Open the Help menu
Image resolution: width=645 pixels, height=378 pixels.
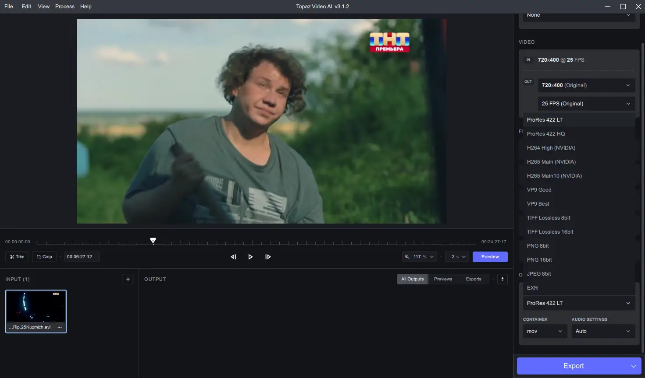(86, 7)
